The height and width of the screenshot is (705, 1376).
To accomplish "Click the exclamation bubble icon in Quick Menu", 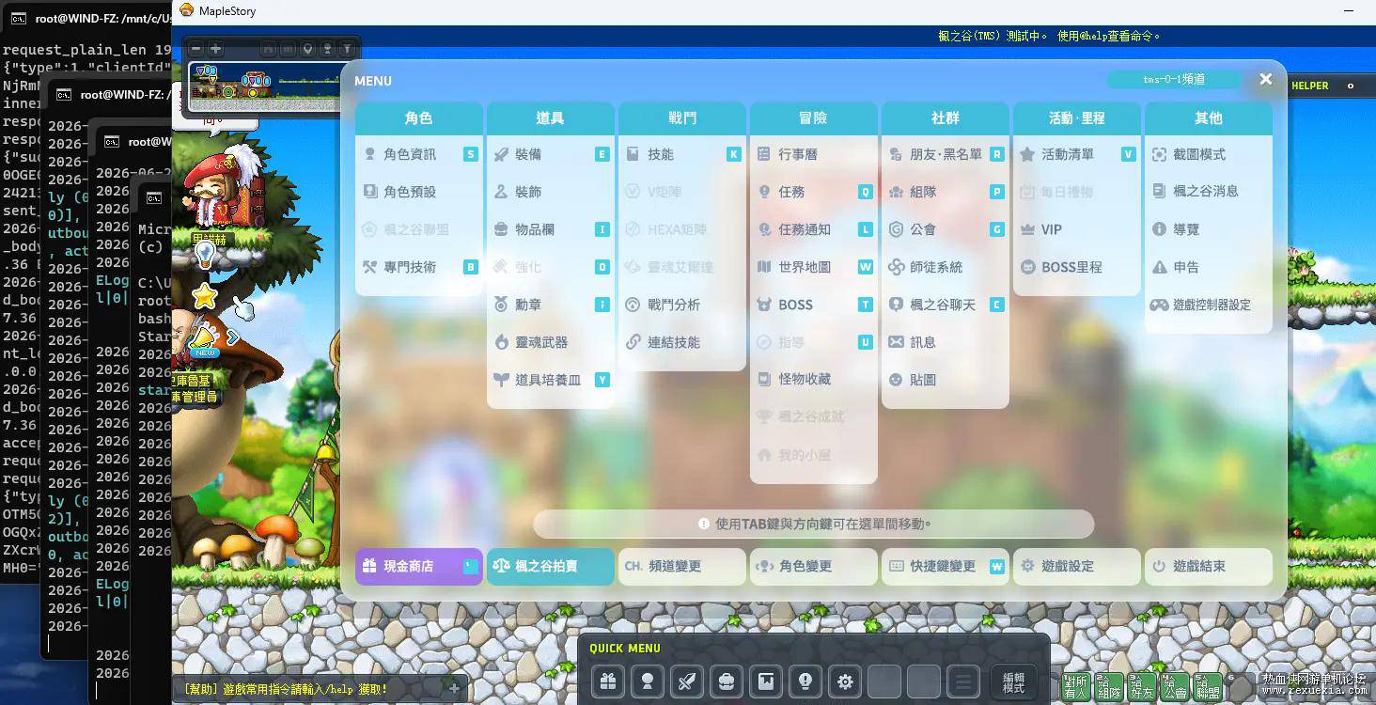I will pos(805,681).
